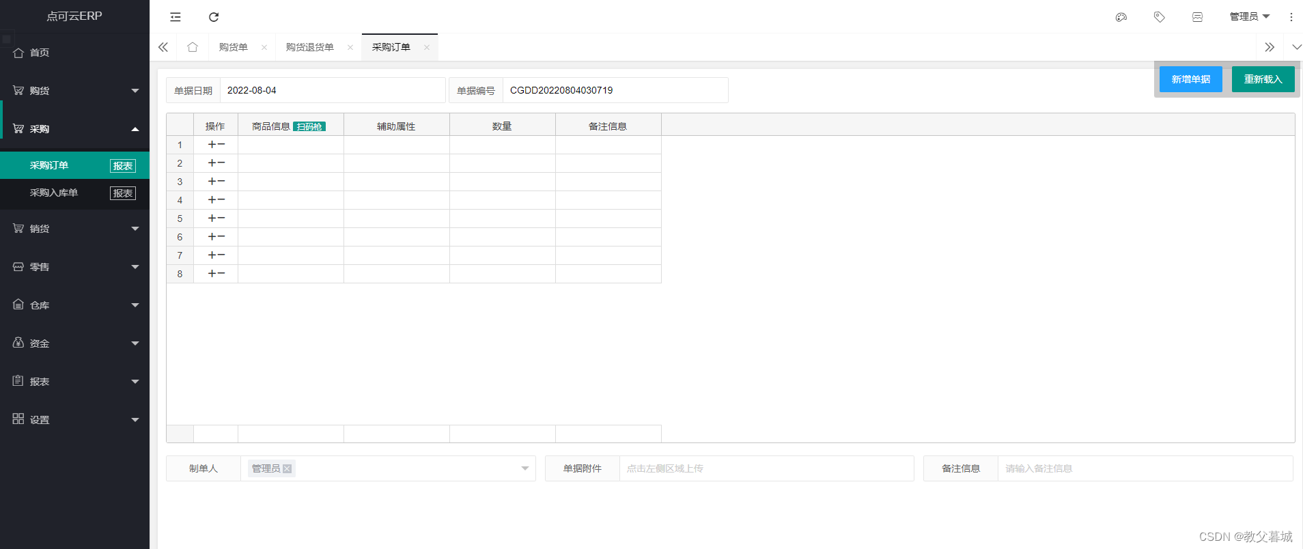Screen dimensions: 1303x549
Task: Expand the 报表 sidebar menu
Action: pyautogui.click(x=135, y=382)
